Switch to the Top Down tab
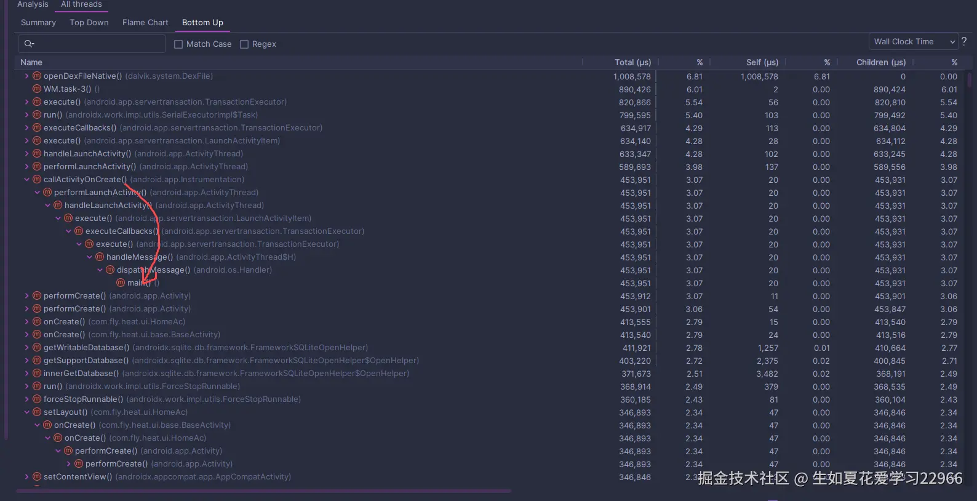Viewport: 977px width, 501px height. coord(89,23)
